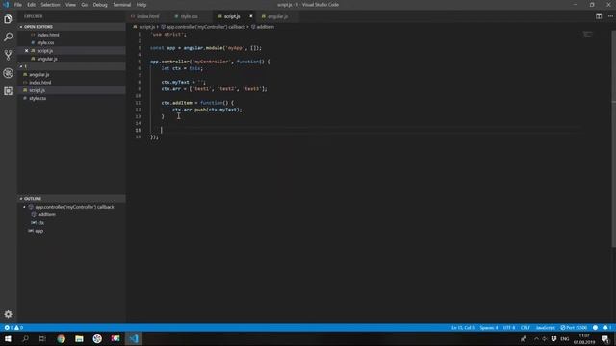Open the Dropbox tray icon

553,338
